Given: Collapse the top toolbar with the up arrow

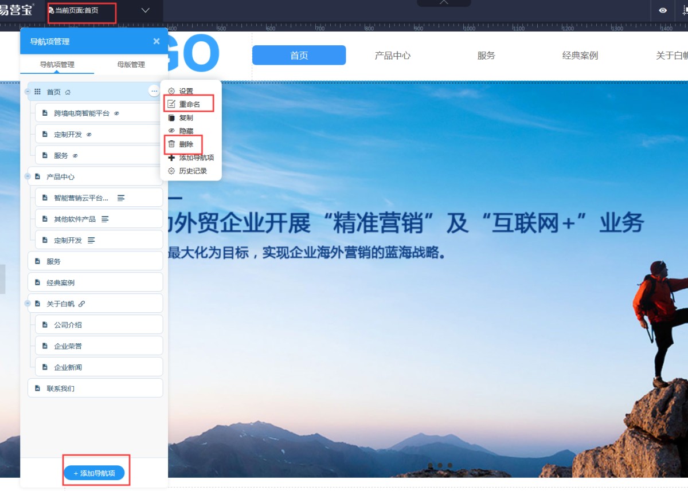Looking at the screenshot, I should [x=443, y=2].
